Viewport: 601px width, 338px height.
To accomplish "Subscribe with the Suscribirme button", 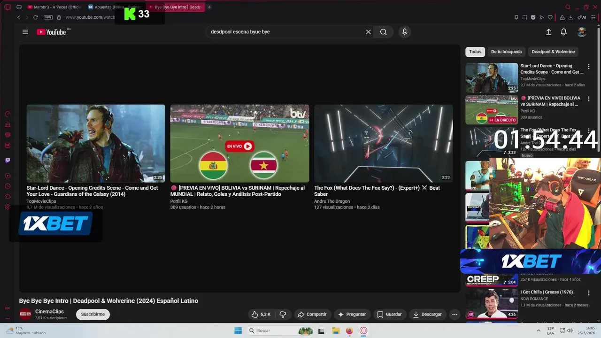I will pos(93,314).
